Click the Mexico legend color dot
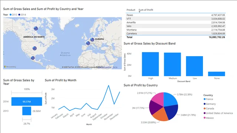 [204, 118]
